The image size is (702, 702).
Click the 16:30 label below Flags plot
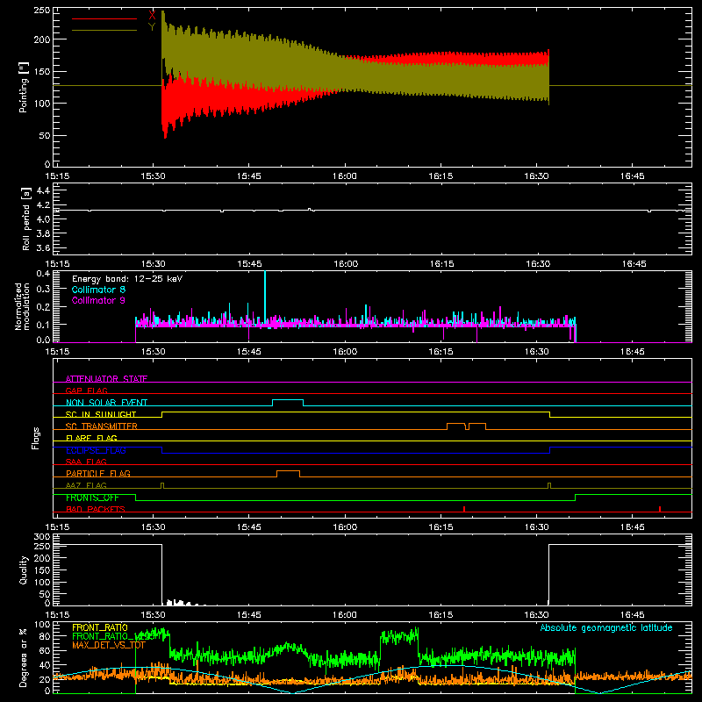pos(537,527)
